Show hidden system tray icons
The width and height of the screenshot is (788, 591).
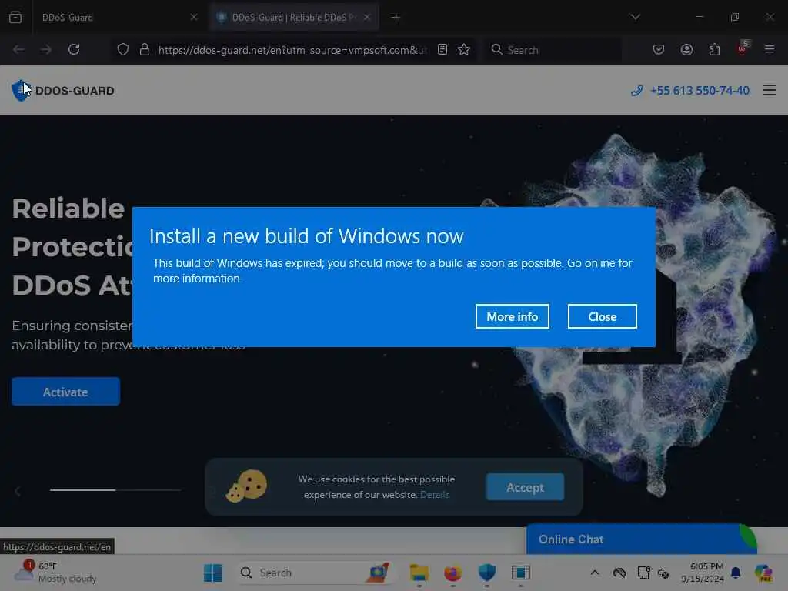[x=595, y=573]
